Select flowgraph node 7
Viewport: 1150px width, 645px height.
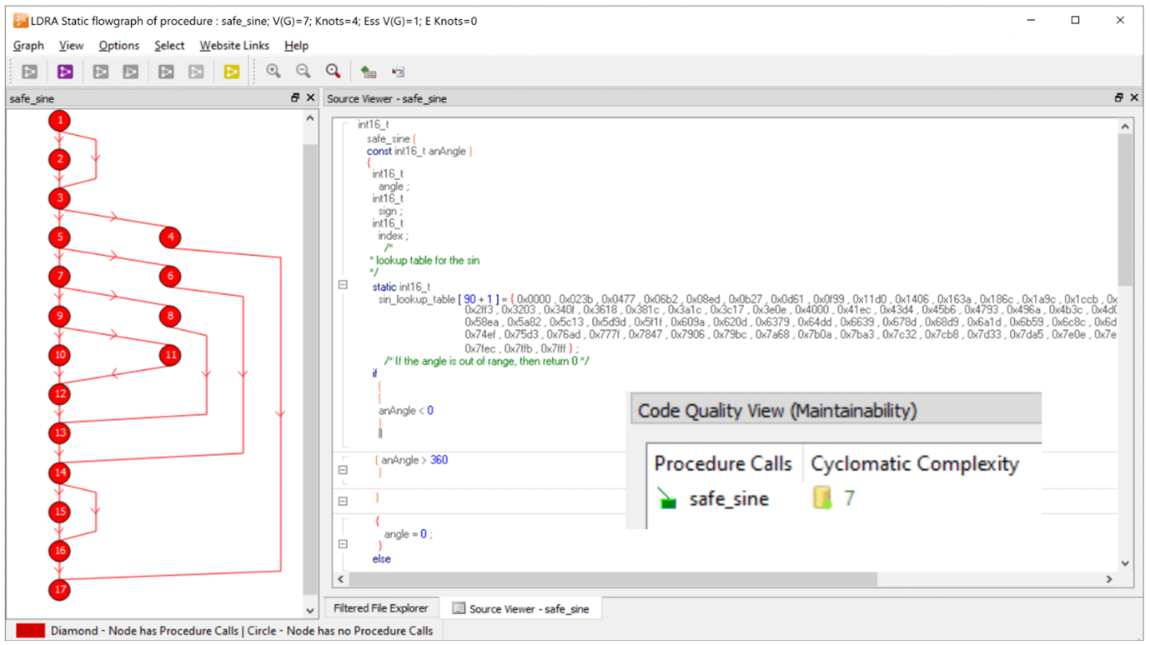point(59,277)
